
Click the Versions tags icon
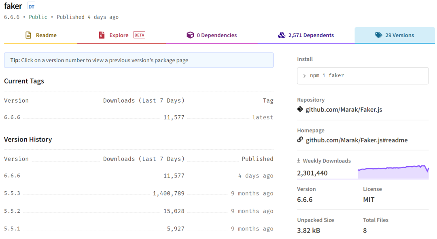378,35
